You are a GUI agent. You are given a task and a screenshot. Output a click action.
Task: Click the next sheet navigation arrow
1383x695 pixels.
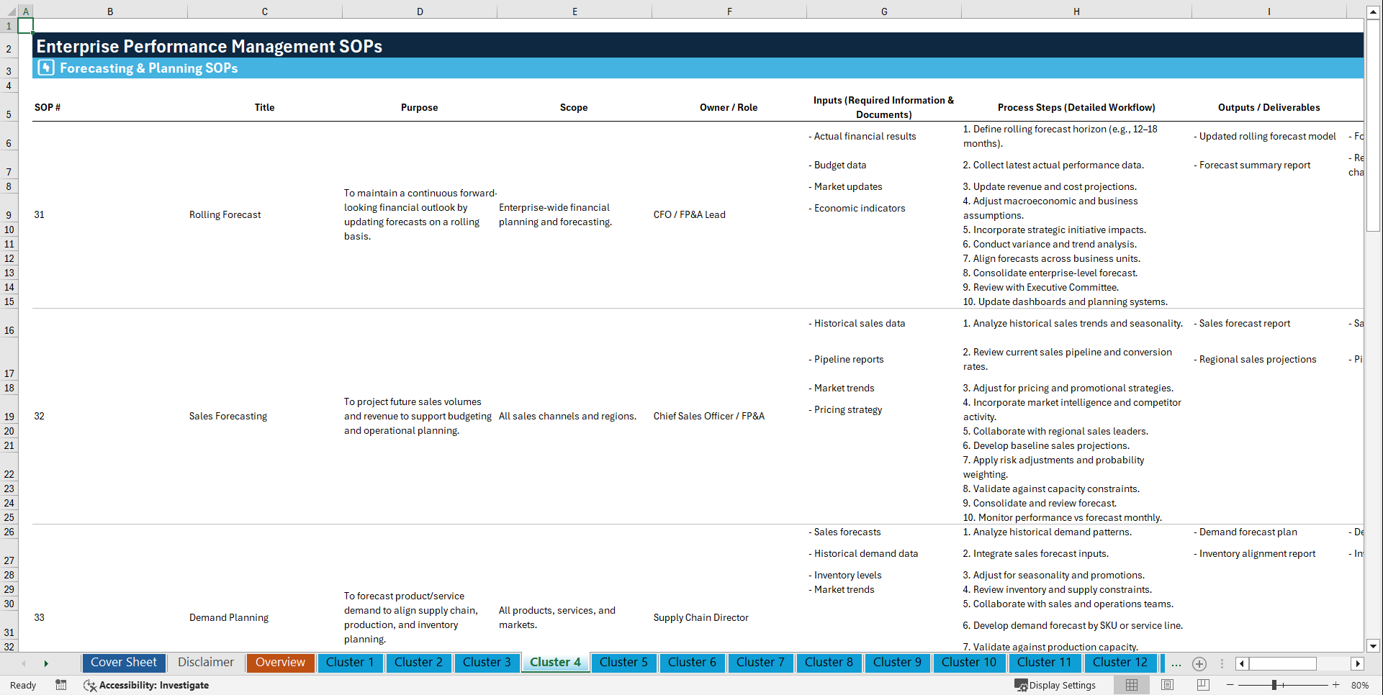46,663
